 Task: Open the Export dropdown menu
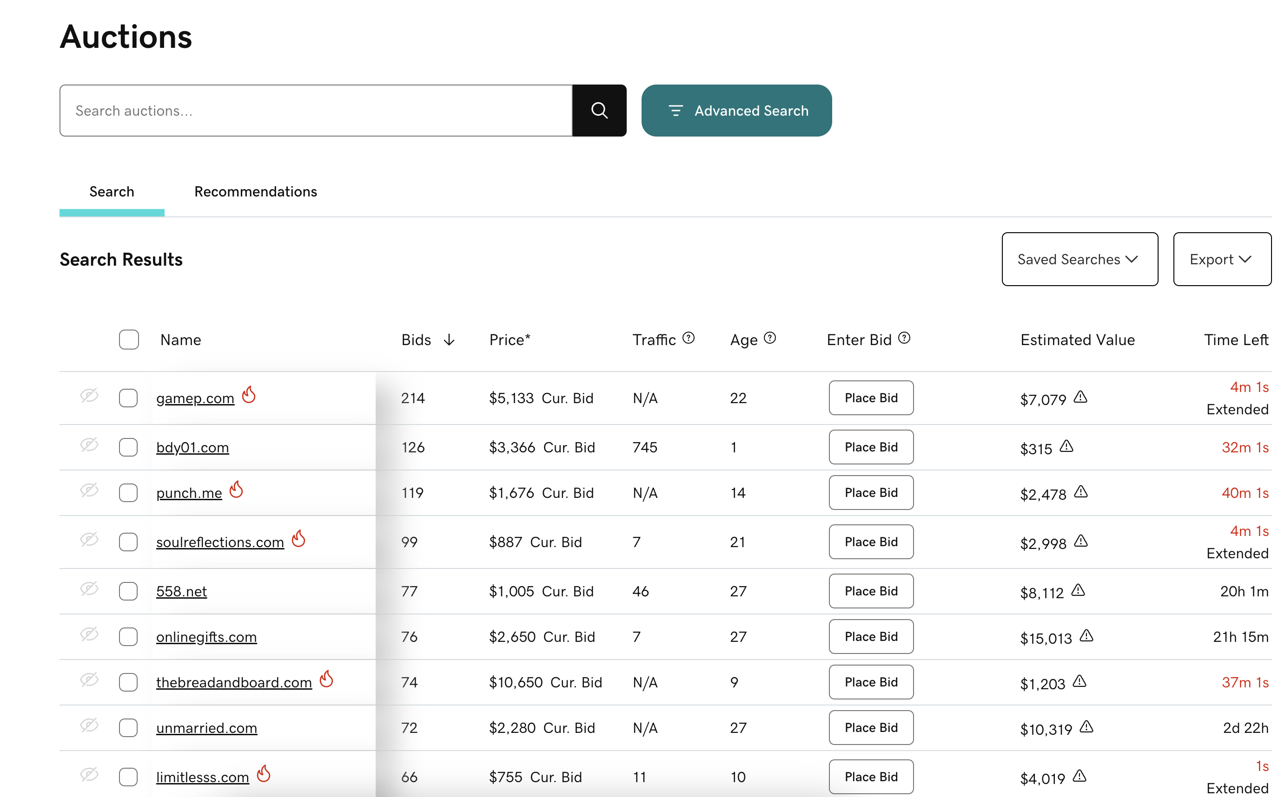pyautogui.click(x=1222, y=259)
